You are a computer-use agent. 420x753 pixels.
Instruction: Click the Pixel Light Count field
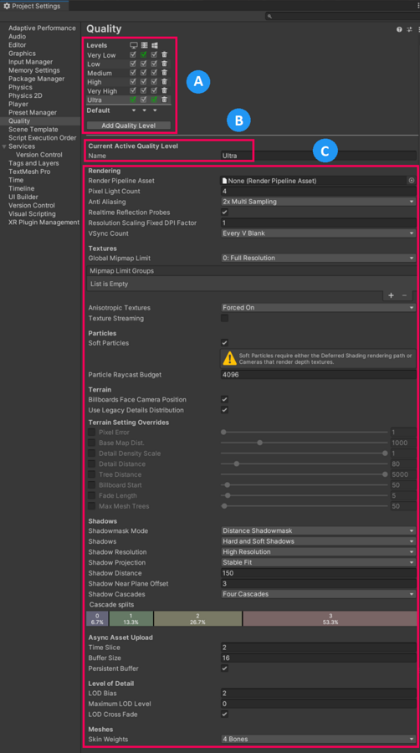(319, 191)
